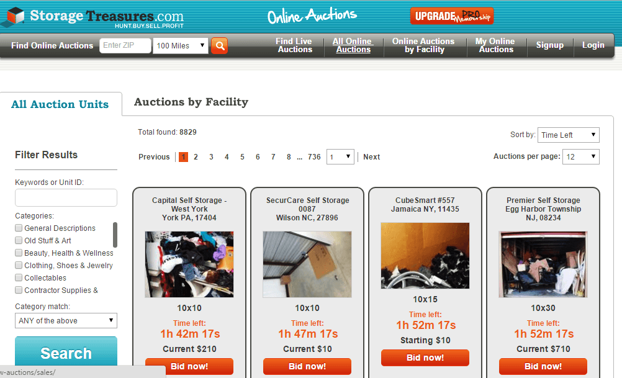The width and height of the screenshot is (622, 378).
Task: Click the StorageTreasures cube logo
Action: pos(16,16)
